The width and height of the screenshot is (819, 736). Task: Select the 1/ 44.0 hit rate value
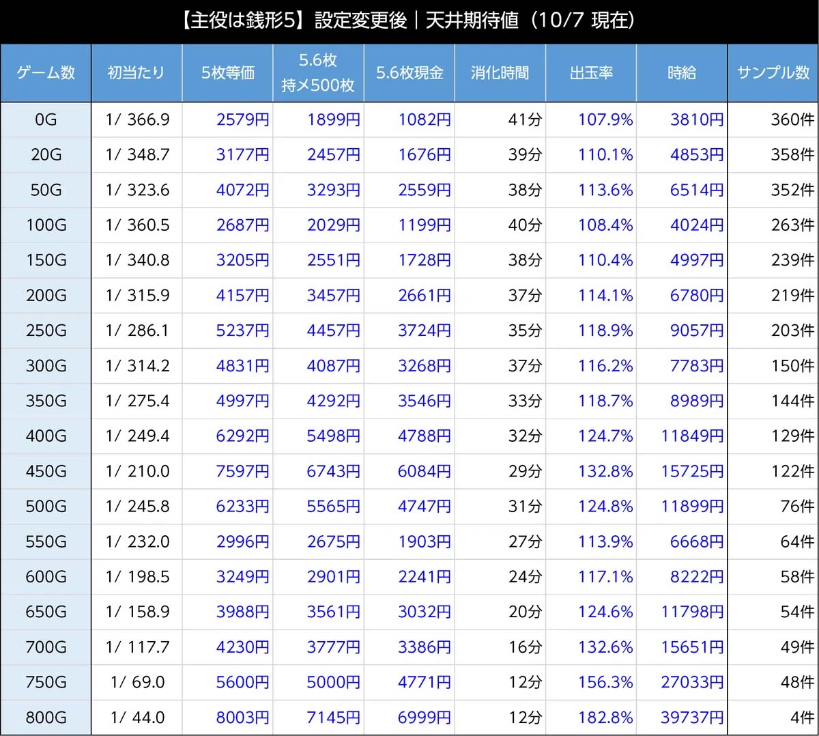click(136, 718)
